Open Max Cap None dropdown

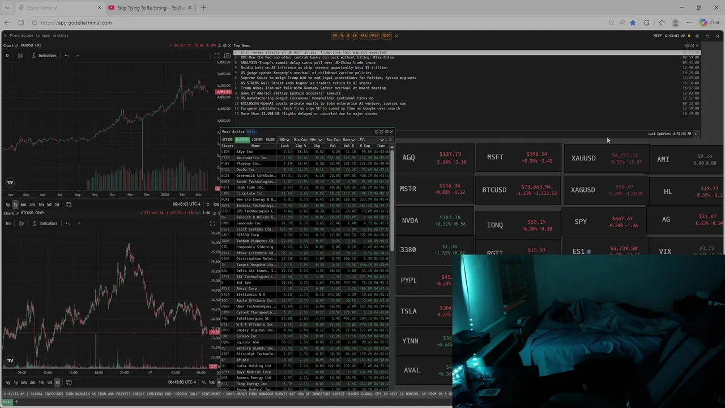pos(340,140)
